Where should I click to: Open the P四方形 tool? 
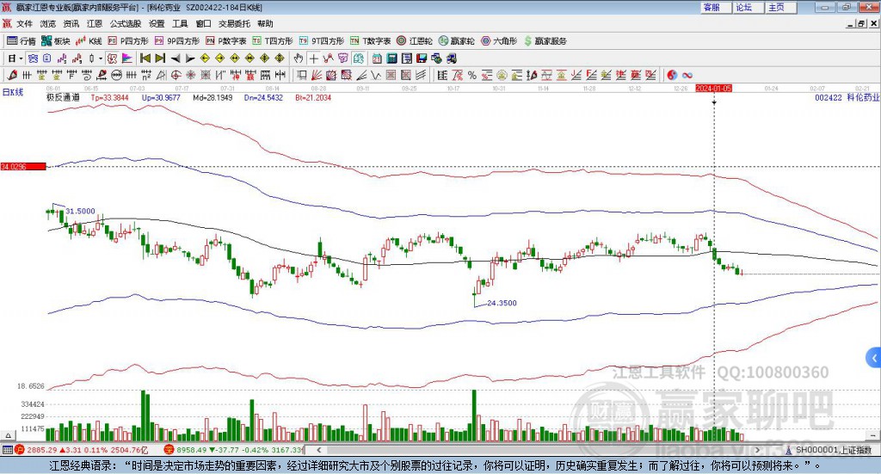point(128,41)
